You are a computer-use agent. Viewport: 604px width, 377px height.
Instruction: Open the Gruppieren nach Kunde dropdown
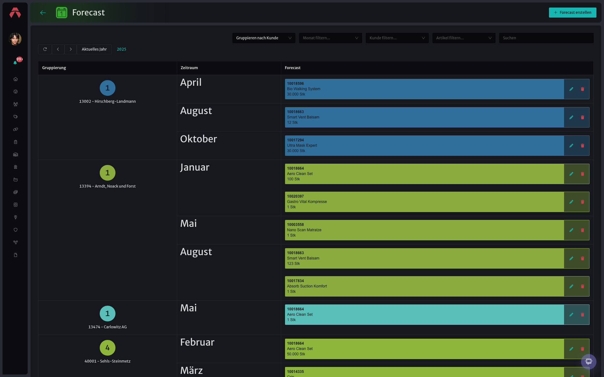[264, 38]
